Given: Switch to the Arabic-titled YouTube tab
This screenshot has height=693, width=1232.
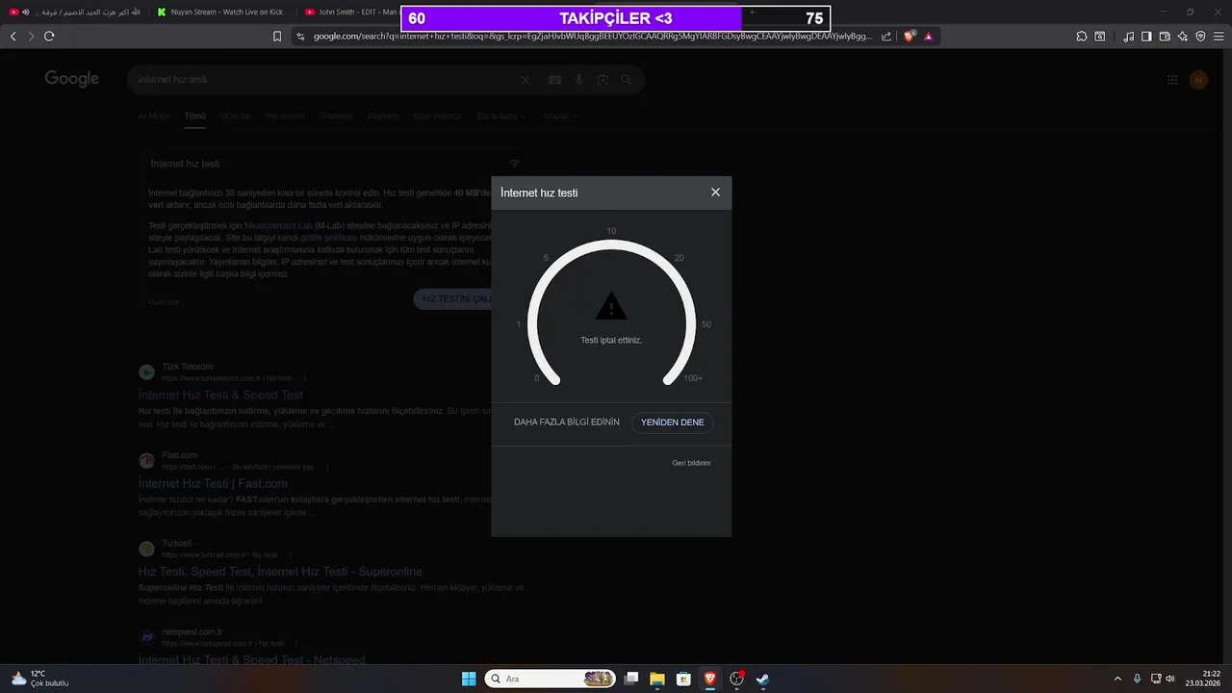Looking at the screenshot, I should point(75,12).
